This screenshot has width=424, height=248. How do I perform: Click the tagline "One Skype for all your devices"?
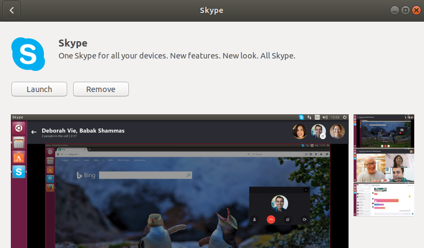113,56
